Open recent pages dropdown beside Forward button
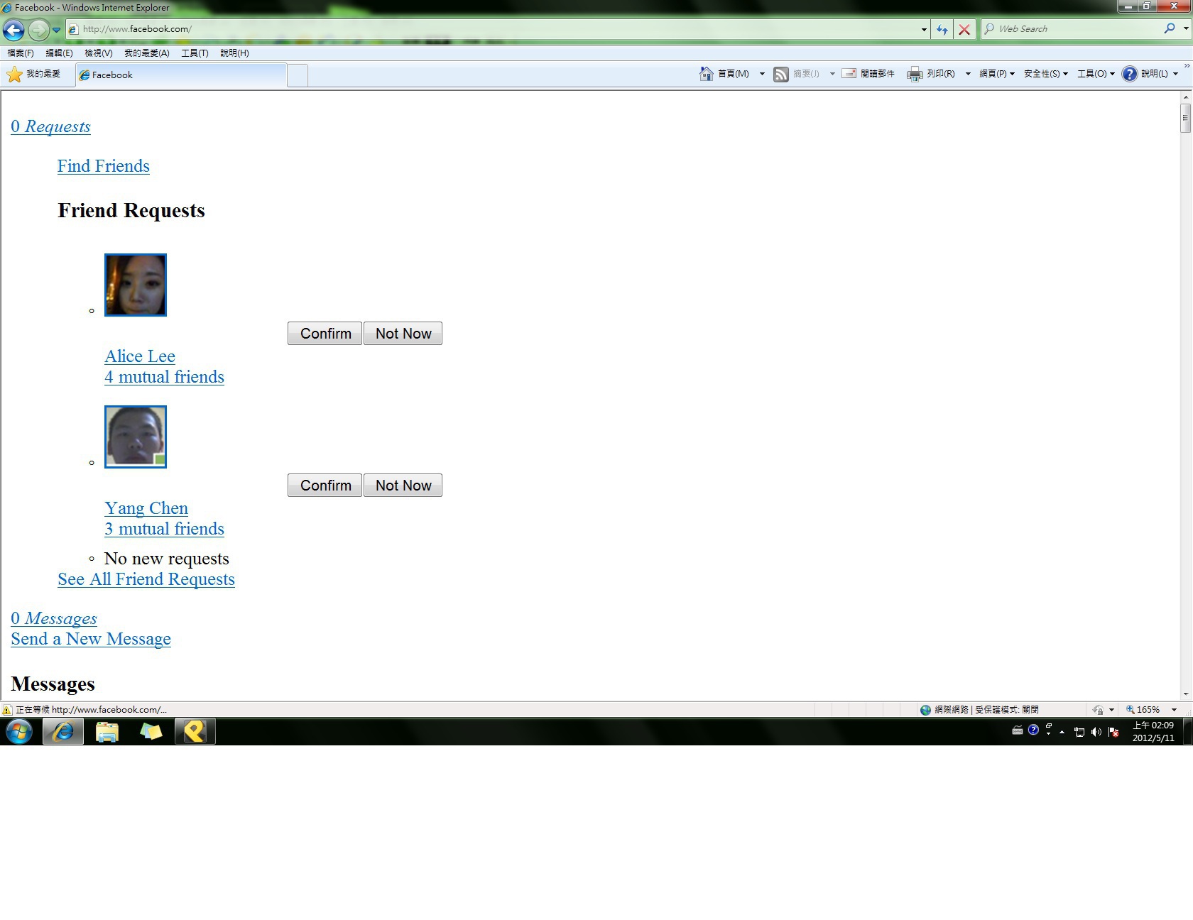 tap(56, 30)
